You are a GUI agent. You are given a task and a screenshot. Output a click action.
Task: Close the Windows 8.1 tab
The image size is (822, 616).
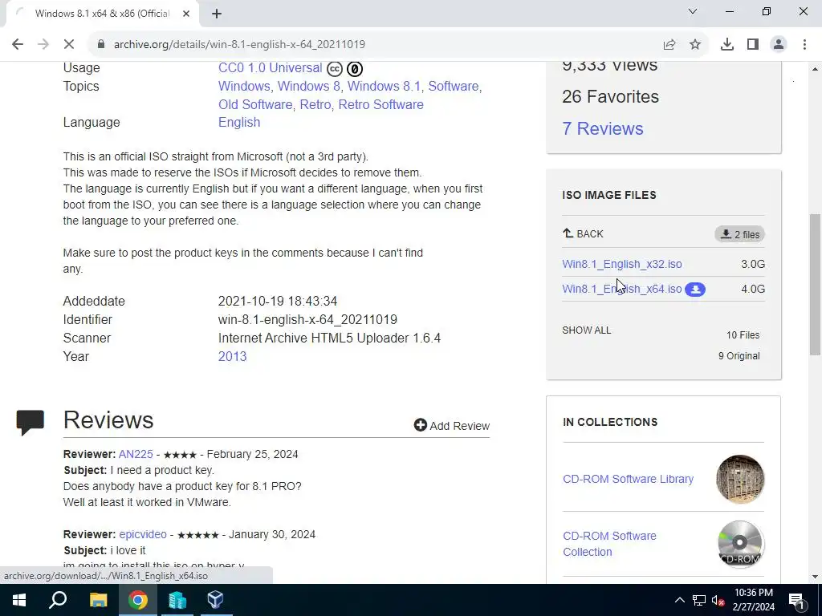[186, 14]
